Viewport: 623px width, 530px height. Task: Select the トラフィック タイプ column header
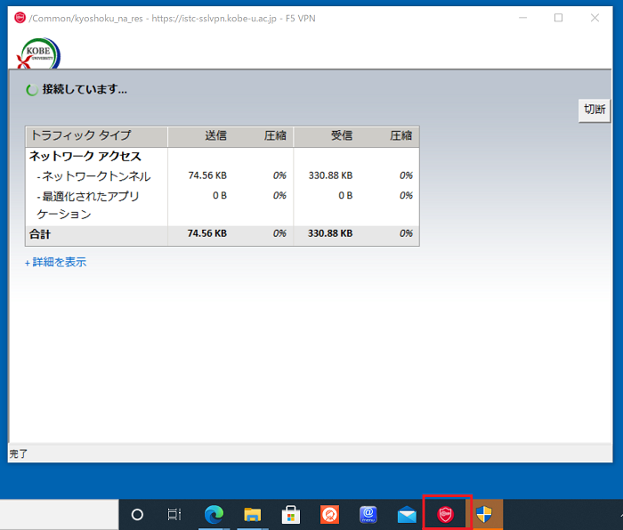(x=96, y=136)
